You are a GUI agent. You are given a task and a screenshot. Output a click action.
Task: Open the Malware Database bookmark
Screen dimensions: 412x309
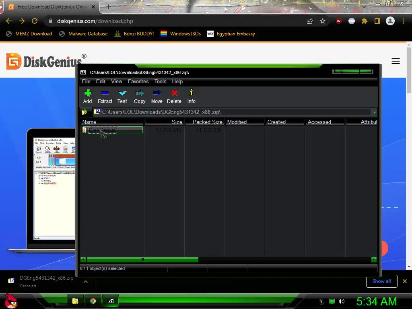(83, 34)
